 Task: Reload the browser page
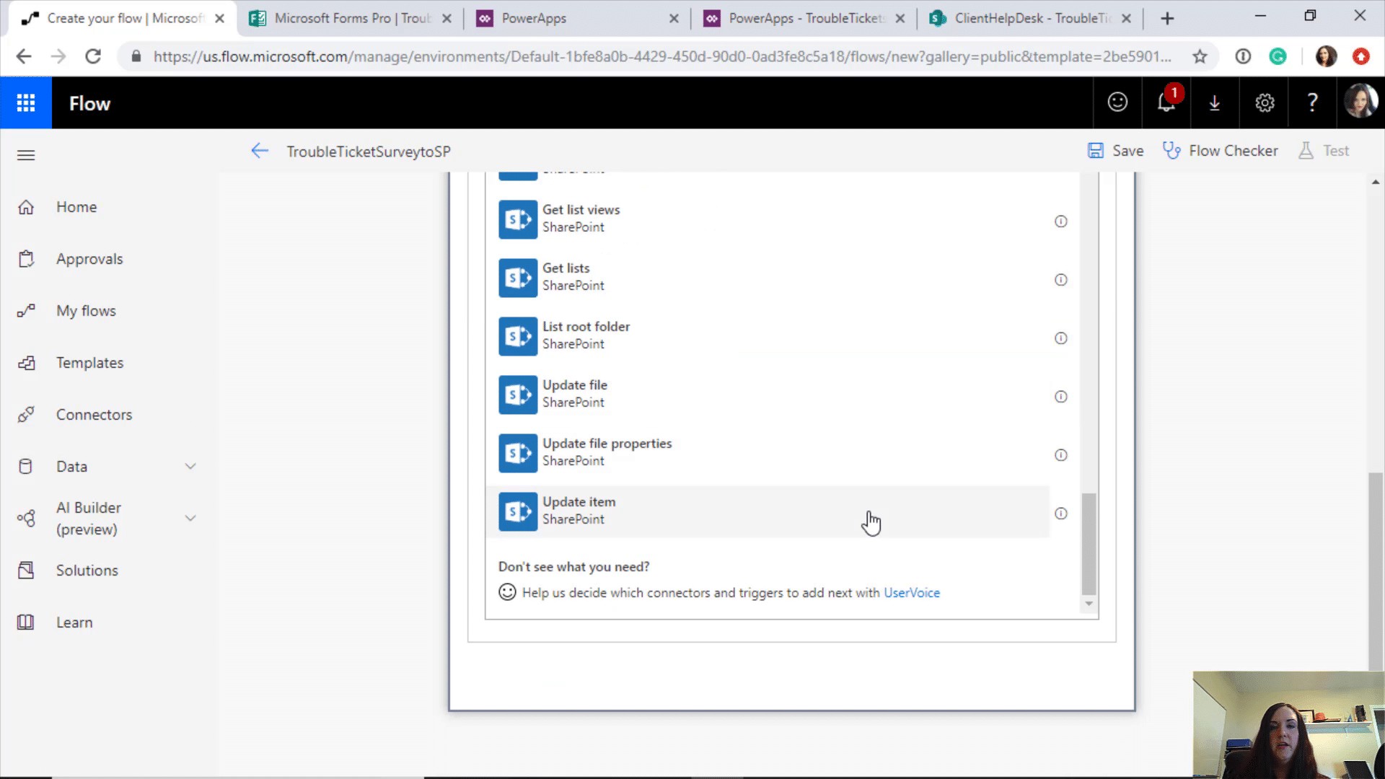click(93, 56)
